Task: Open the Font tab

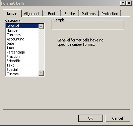Action: coord(52,14)
